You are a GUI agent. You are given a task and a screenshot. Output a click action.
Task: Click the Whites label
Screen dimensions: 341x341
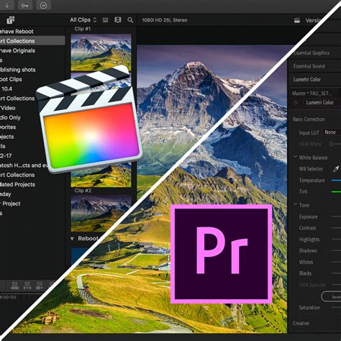[x=306, y=262]
